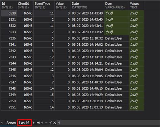160x127 pixels.
Task: Click the null Doer cell in row 5532
Action: click(116, 26)
